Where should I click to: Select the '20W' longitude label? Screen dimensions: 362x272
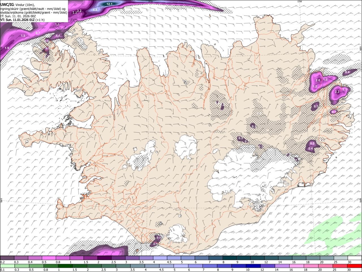point(150,1)
